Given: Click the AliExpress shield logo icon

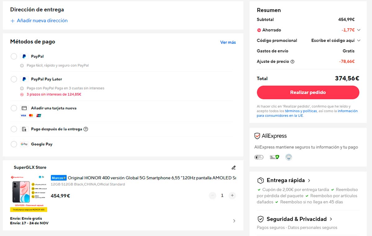Looking at the screenshot, I should pos(257,136).
